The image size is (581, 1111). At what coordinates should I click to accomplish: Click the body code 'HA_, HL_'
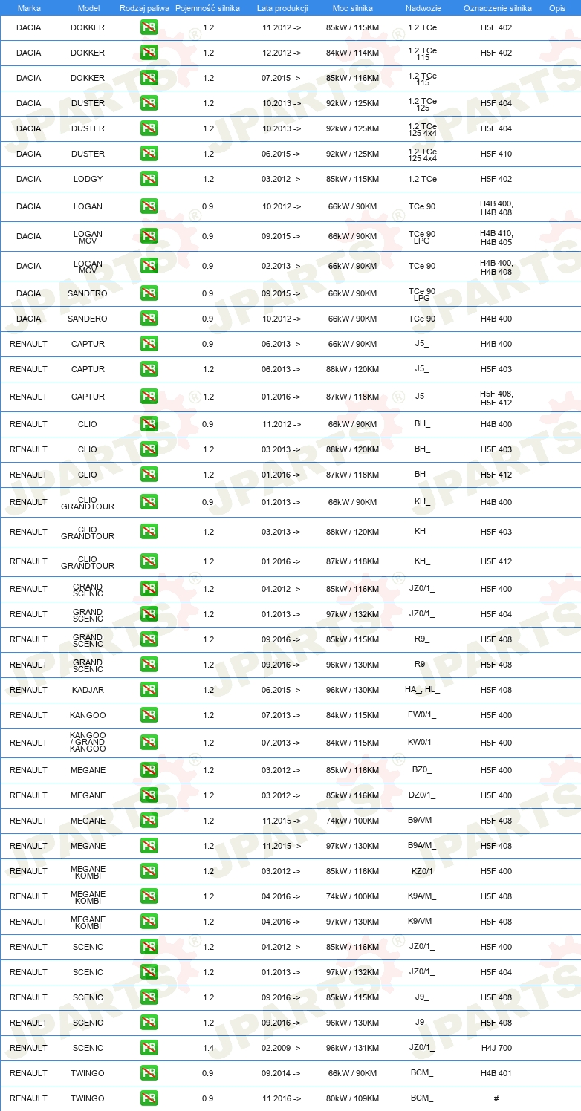422,690
